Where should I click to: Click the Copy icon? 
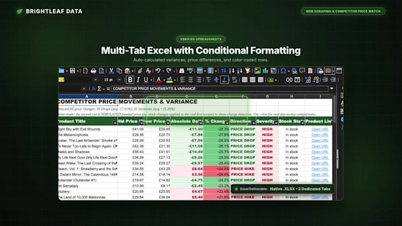point(119,71)
